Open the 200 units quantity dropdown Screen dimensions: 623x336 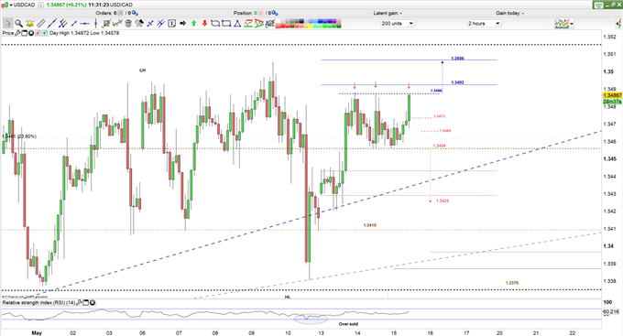[398, 24]
